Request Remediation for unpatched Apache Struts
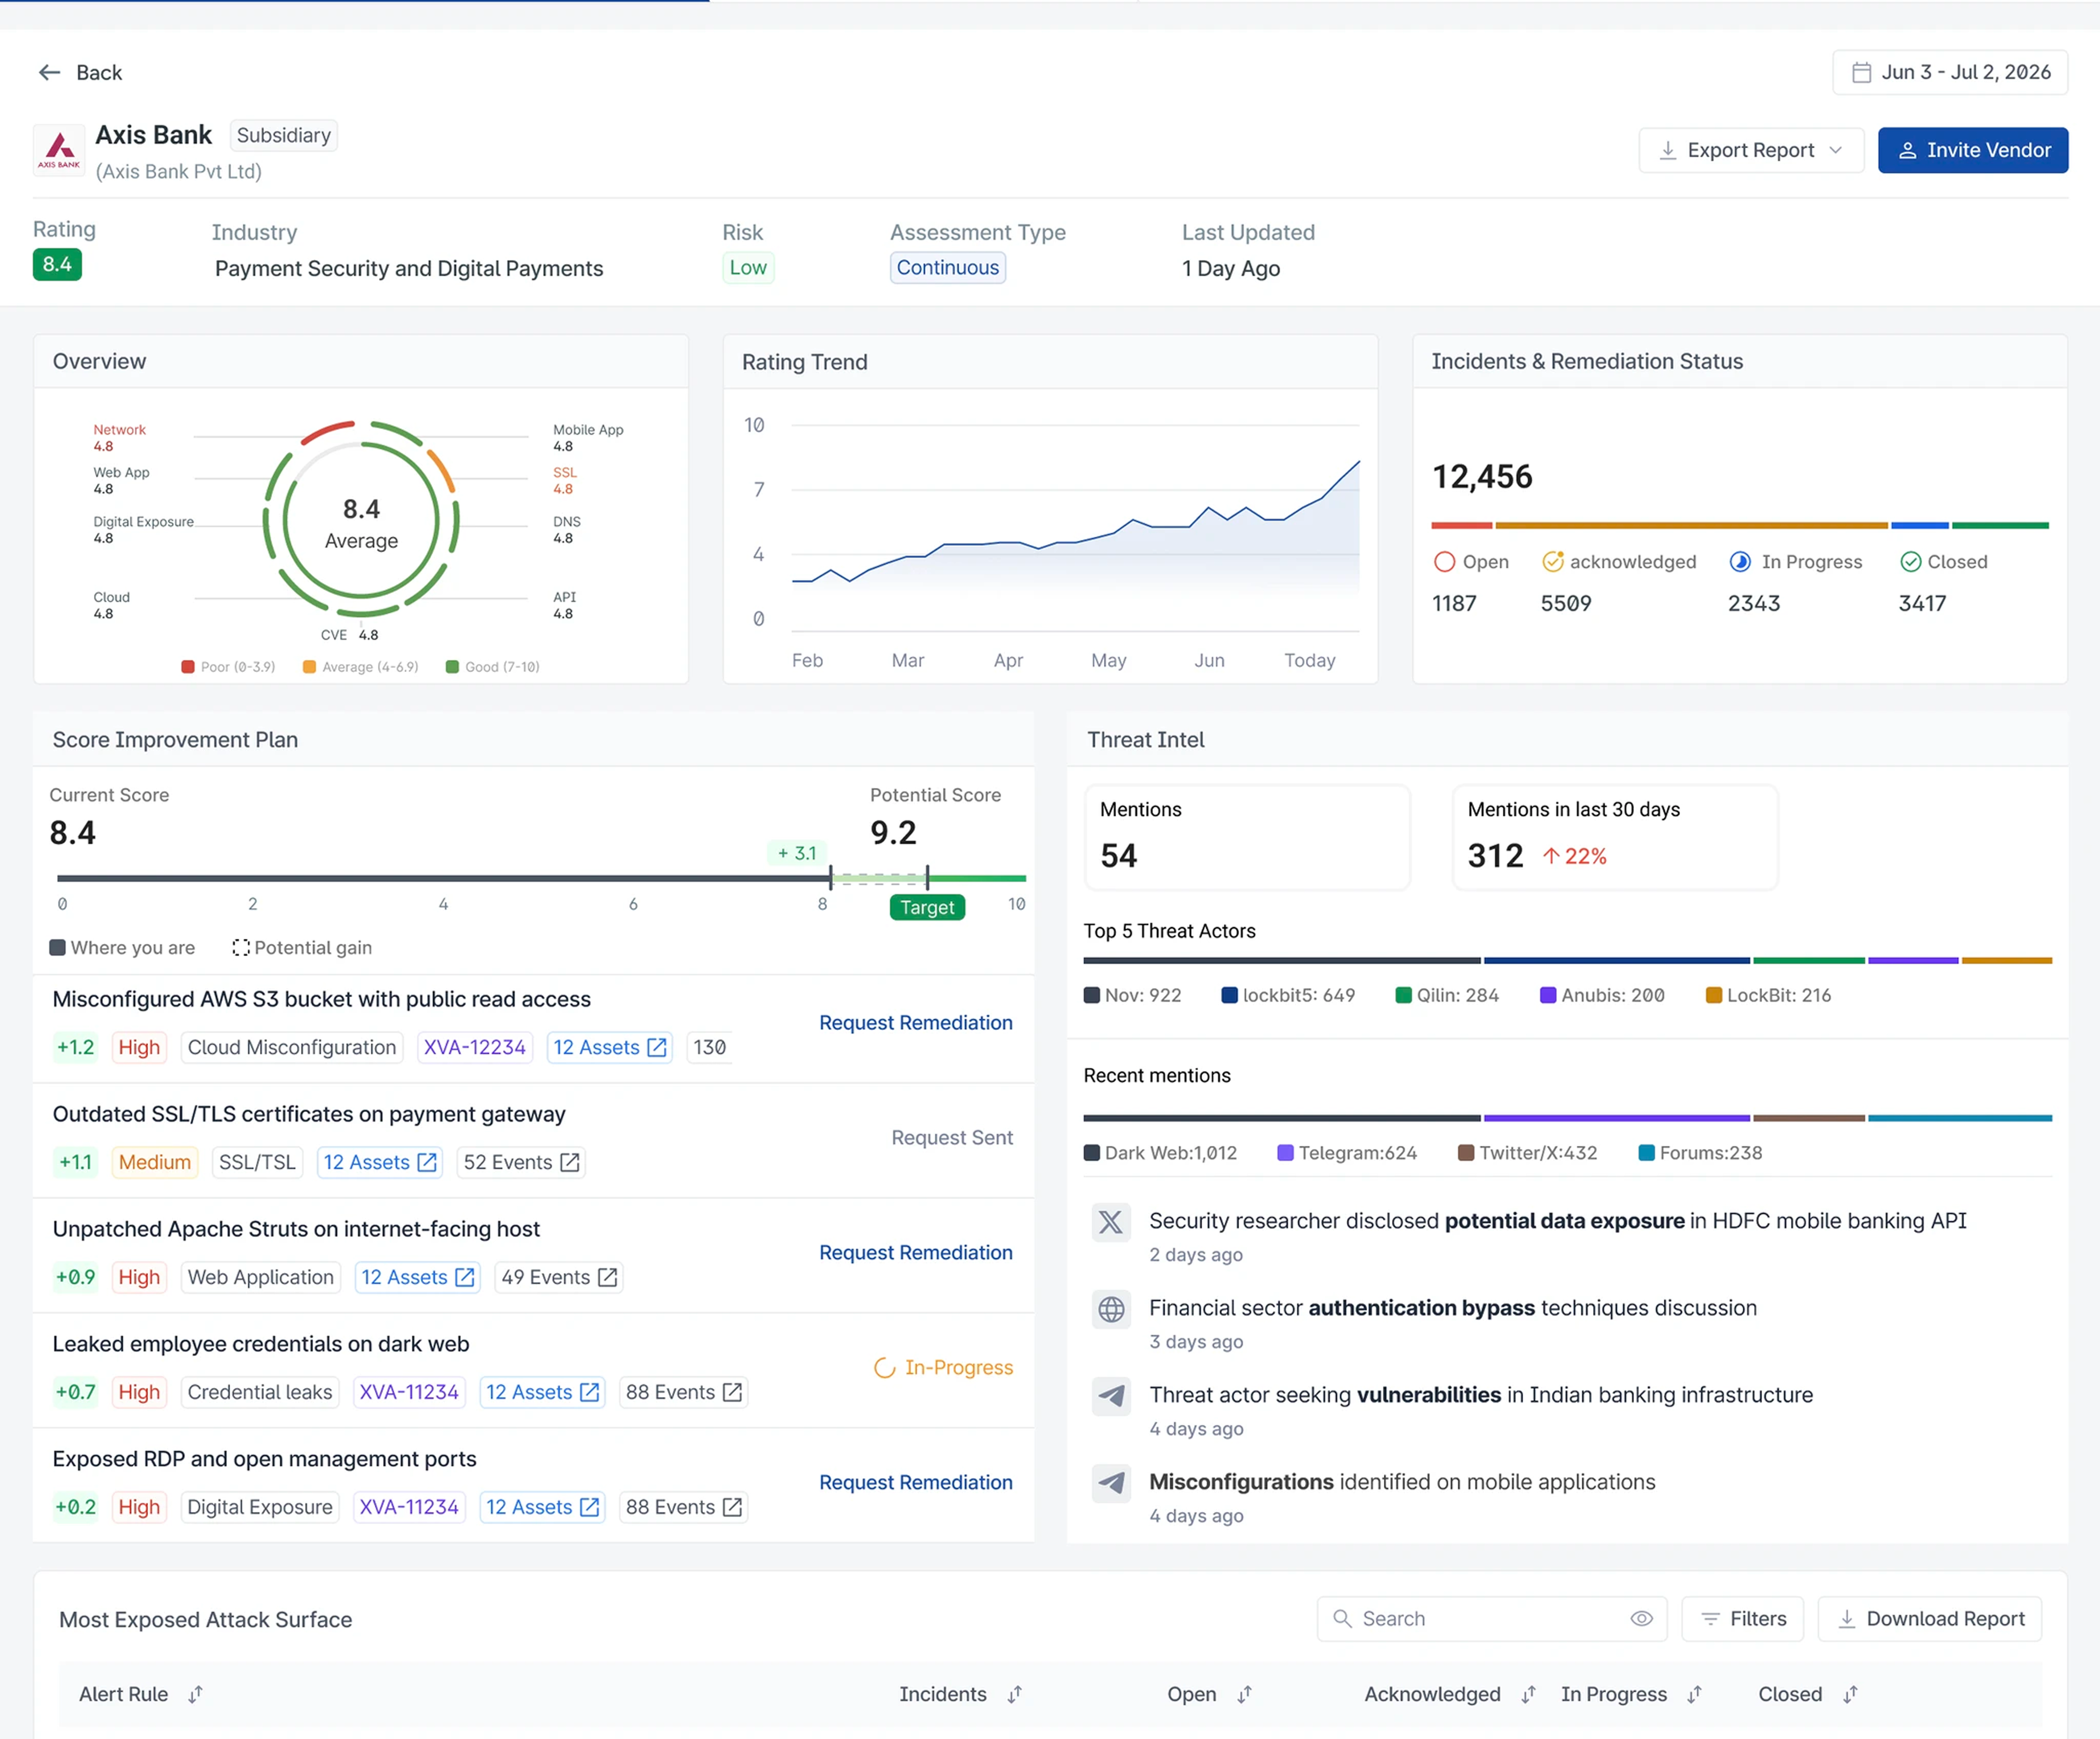 (915, 1252)
